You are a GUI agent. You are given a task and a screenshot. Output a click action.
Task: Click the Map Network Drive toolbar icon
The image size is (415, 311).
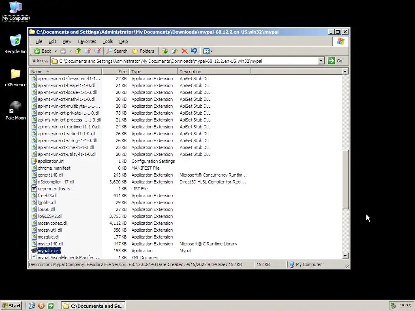click(x=88, y=51)
